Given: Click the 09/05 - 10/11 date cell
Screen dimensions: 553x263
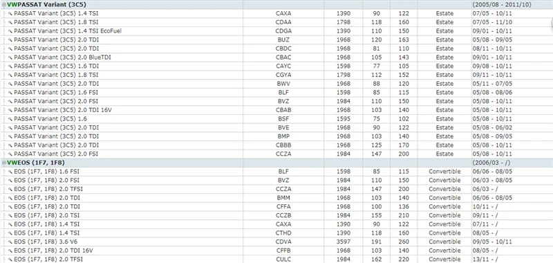Looking at the screenshot, I should [492, 242].
